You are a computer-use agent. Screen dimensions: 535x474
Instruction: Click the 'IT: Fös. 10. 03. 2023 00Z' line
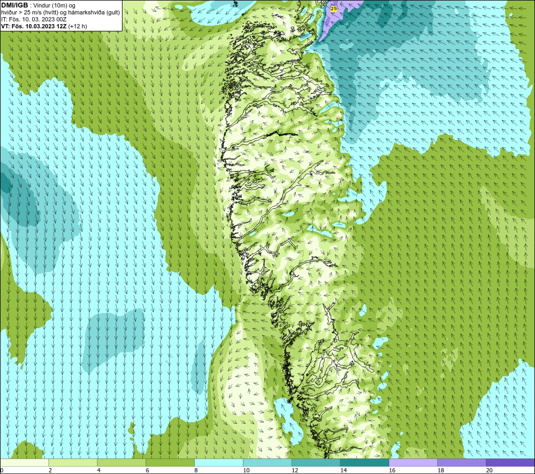coord(34,19)
